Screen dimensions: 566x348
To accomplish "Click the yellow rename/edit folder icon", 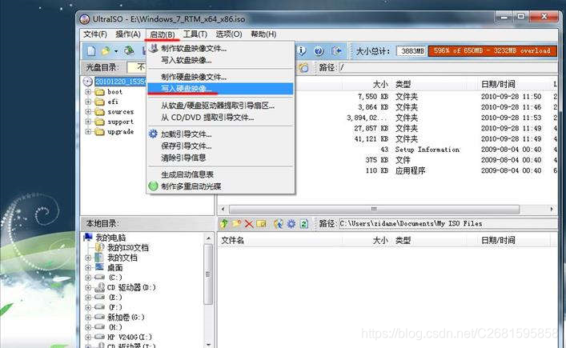I will point(261,223).
